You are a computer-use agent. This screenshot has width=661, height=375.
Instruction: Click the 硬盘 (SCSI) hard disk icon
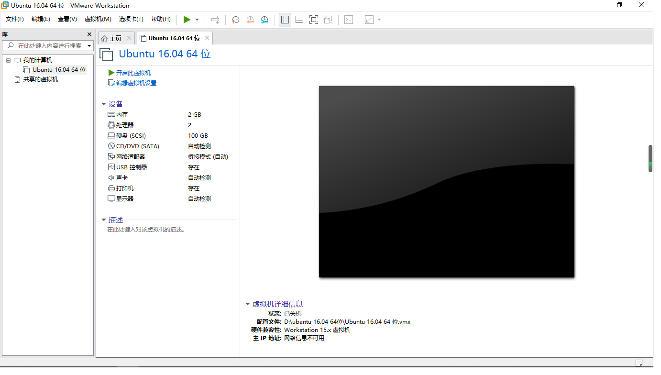111,136
